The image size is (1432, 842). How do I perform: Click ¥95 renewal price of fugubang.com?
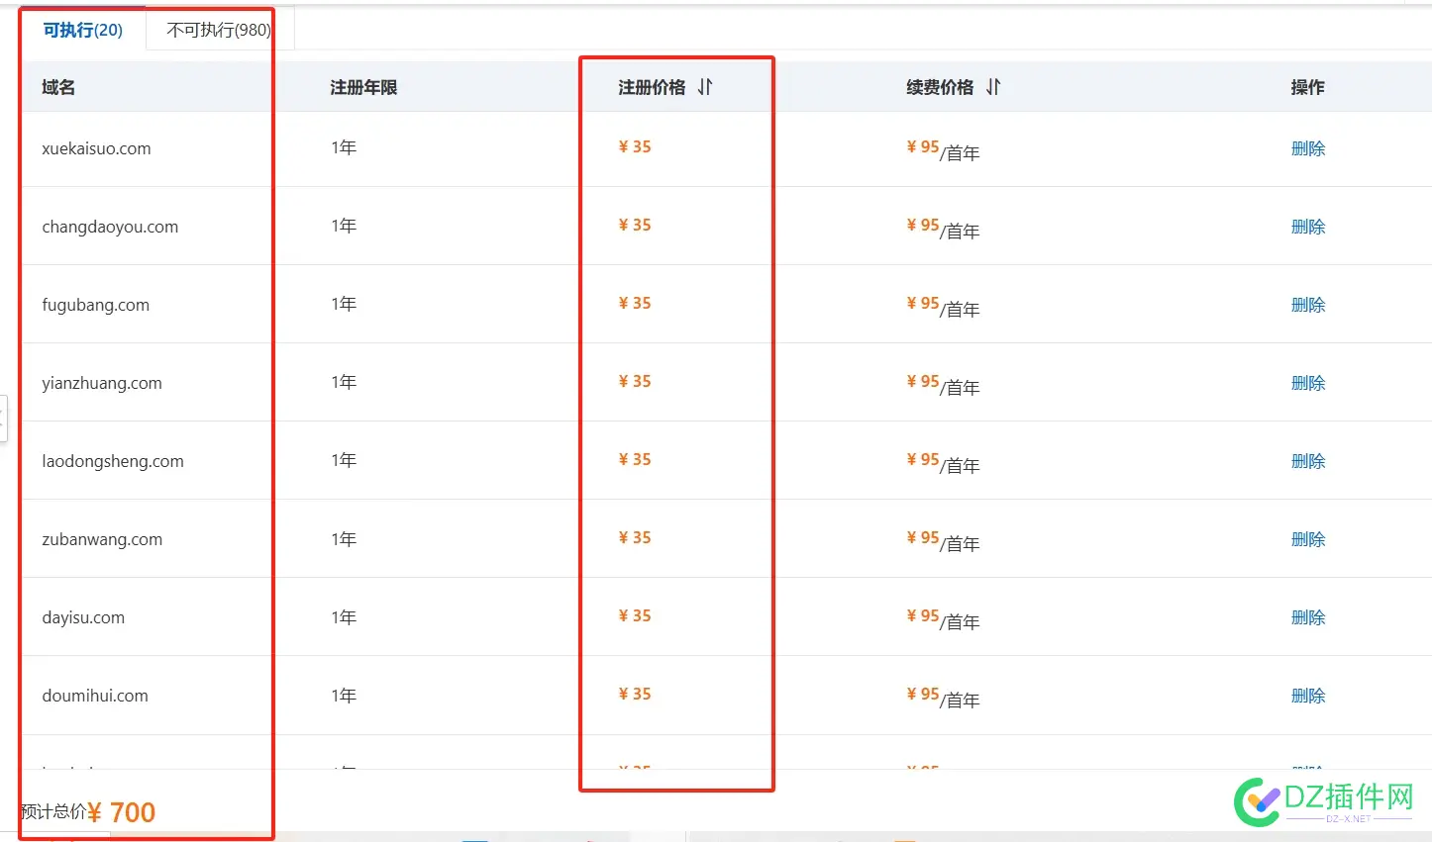point(923,303)
